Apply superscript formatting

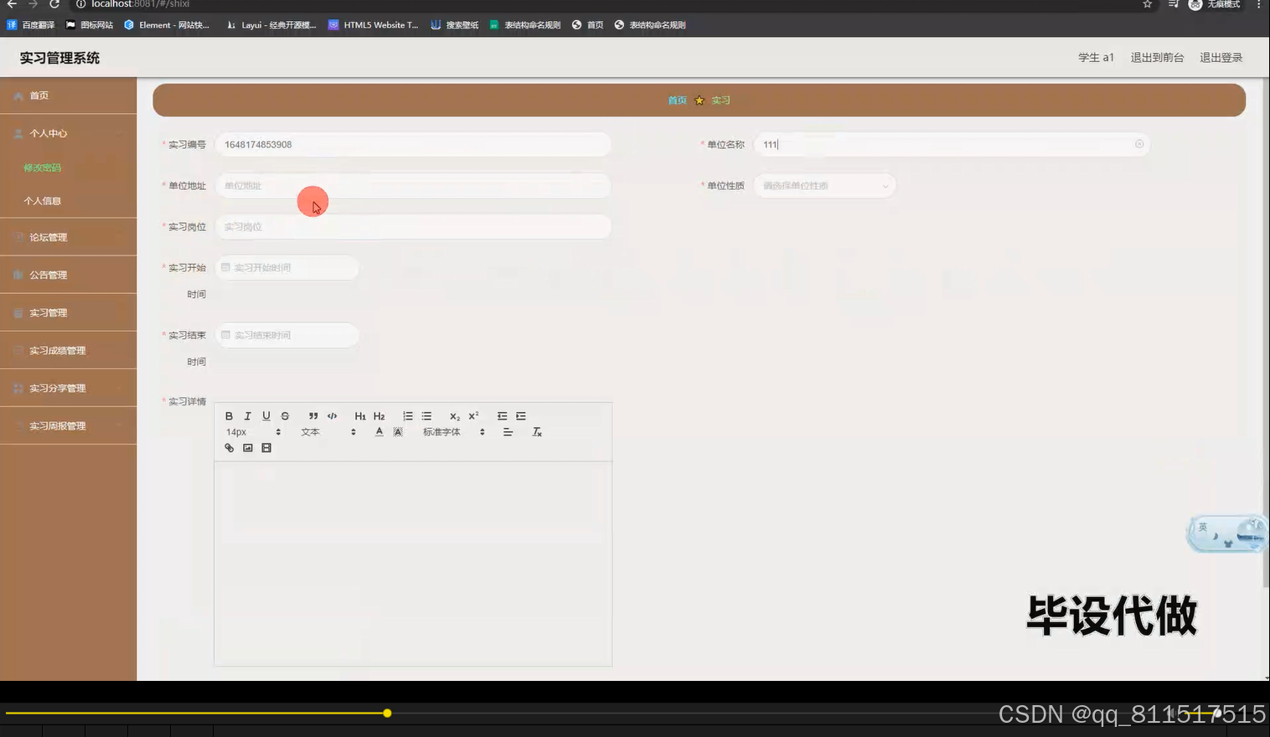(x=473, y=416)
